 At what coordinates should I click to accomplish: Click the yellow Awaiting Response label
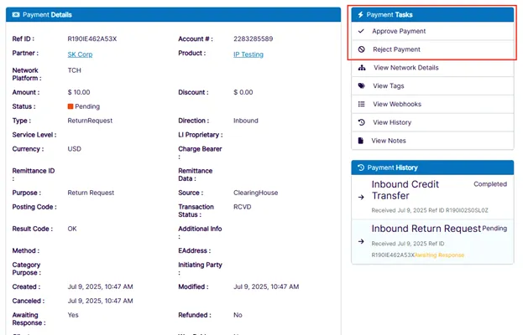439,255
